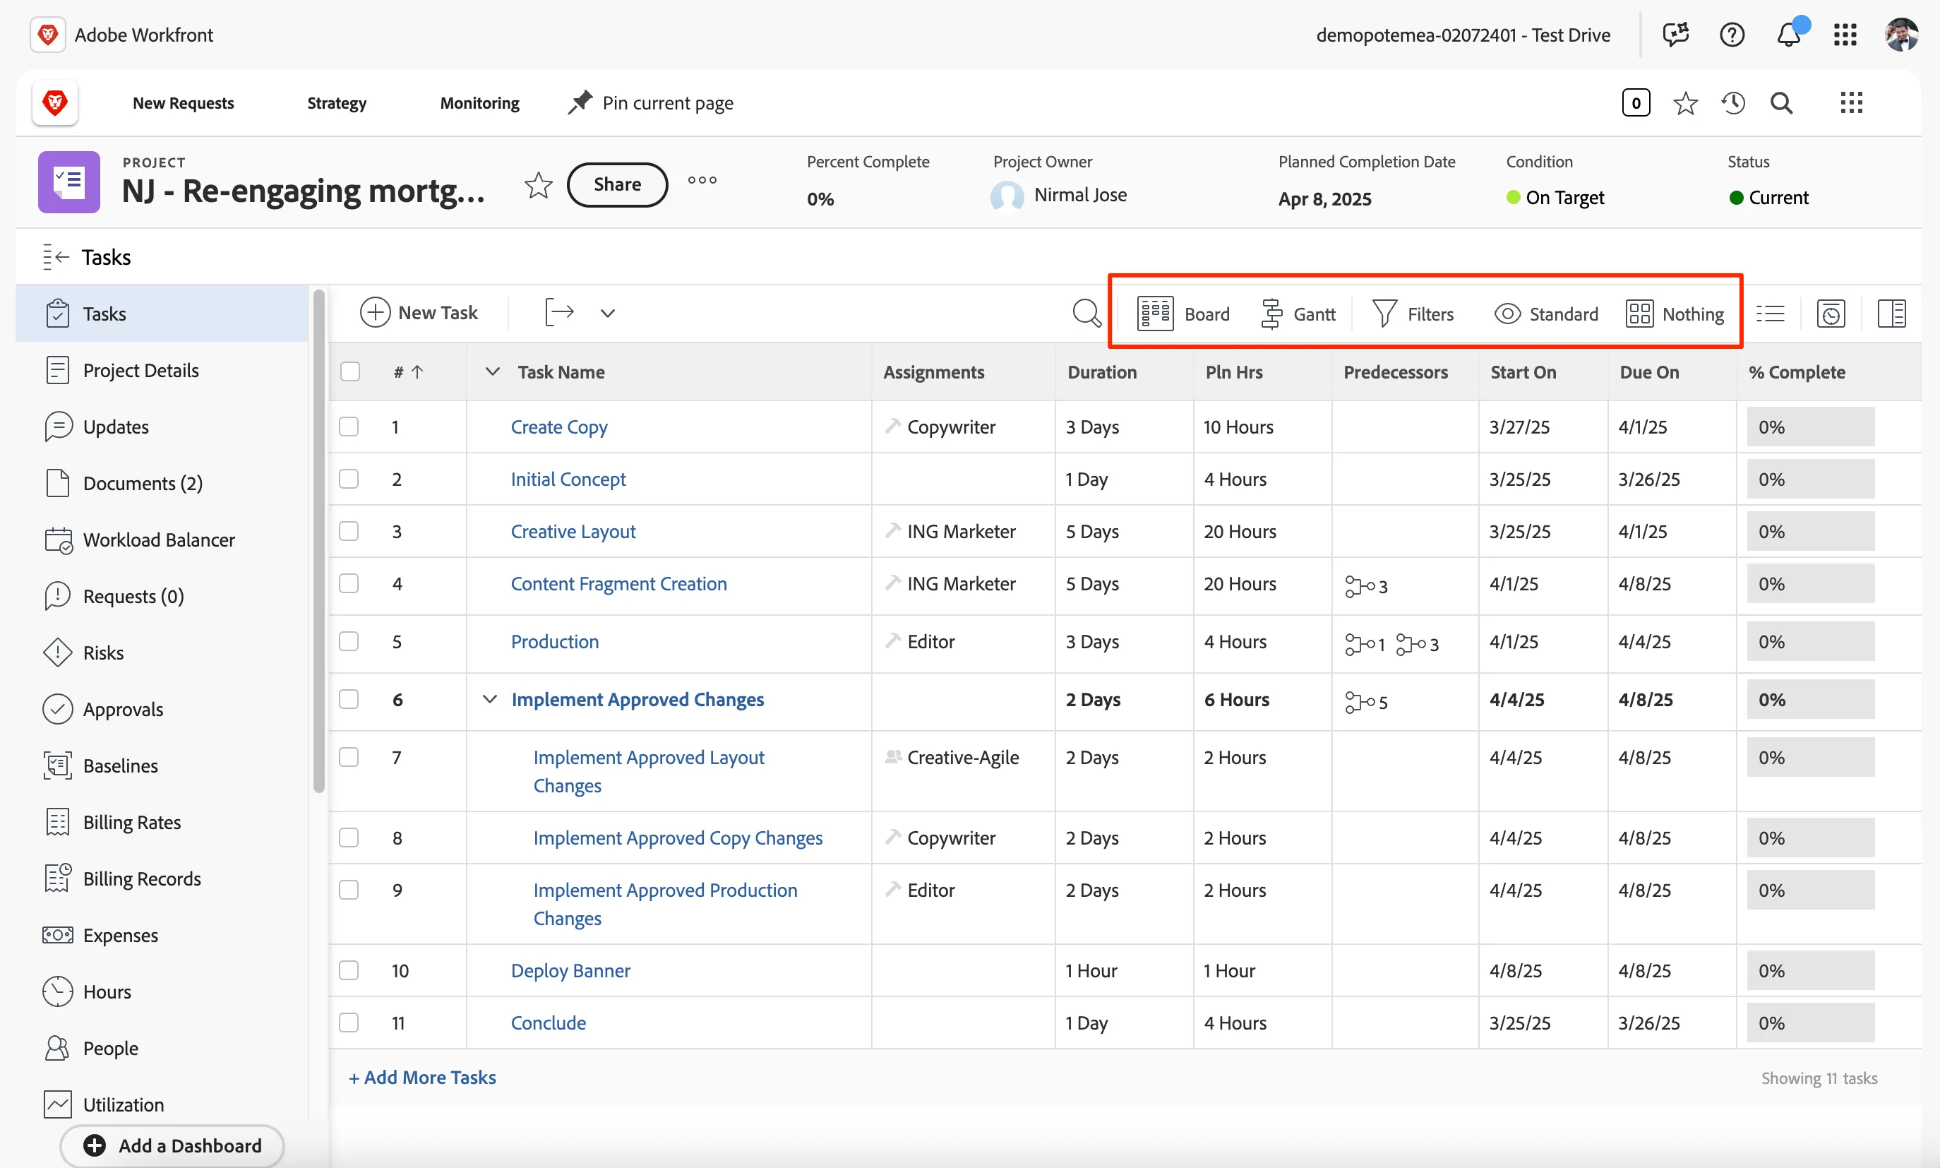
Task: Click the export arrow icon
Action: pos(559,312)
